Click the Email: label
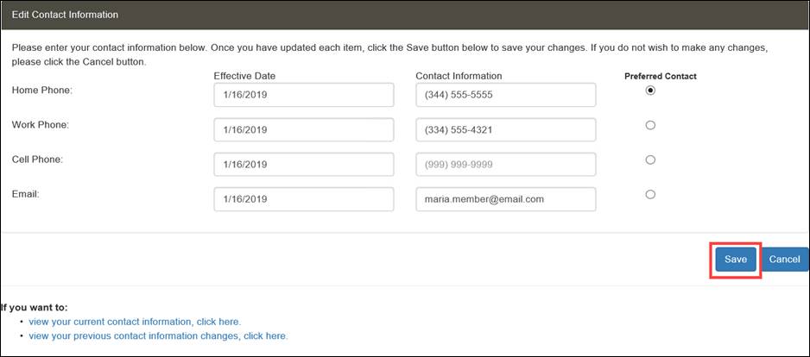 point(23,194)
